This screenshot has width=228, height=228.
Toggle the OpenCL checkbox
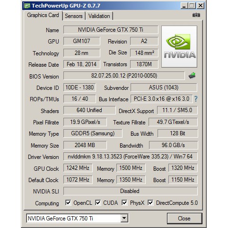[x=68, y=202]
